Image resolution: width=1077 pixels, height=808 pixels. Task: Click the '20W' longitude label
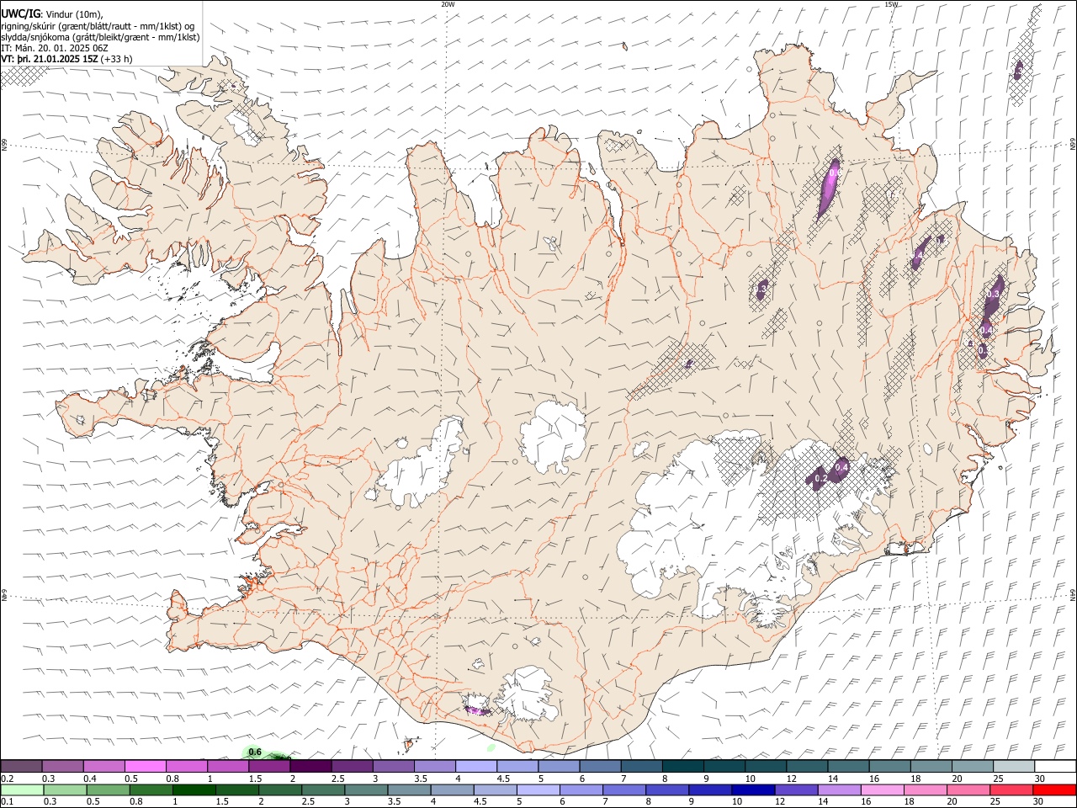pyautogui.click(x=448, y=4)
